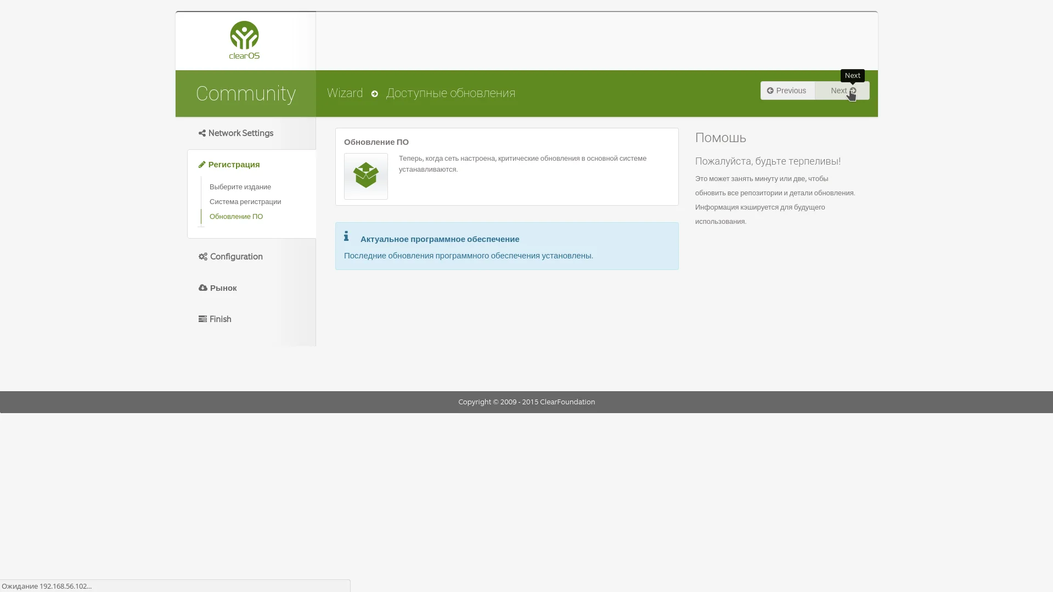
Task: Click the green software update box icon
Action: 366,176
